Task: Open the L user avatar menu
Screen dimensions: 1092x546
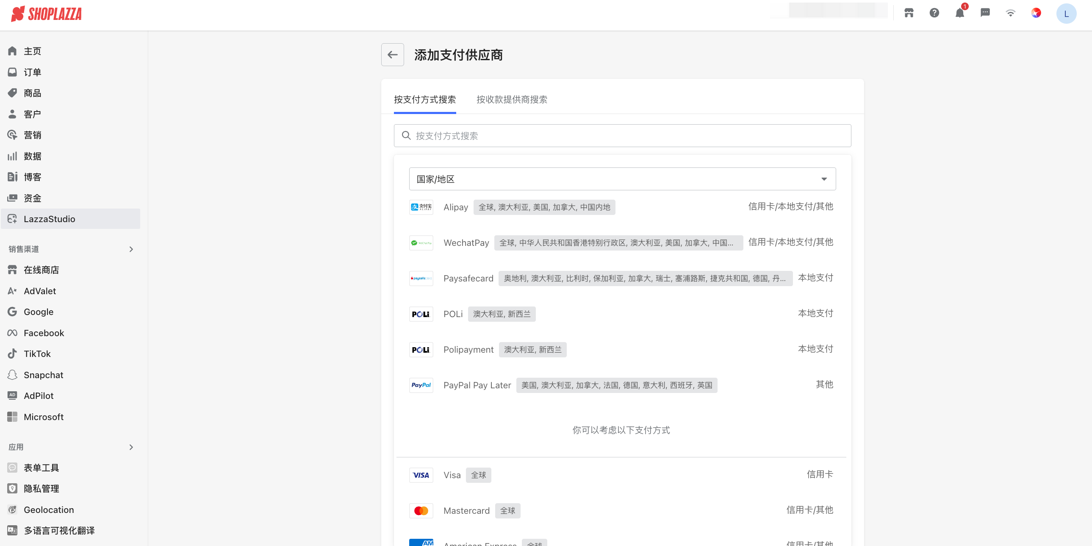Action: click(1066, 14)
